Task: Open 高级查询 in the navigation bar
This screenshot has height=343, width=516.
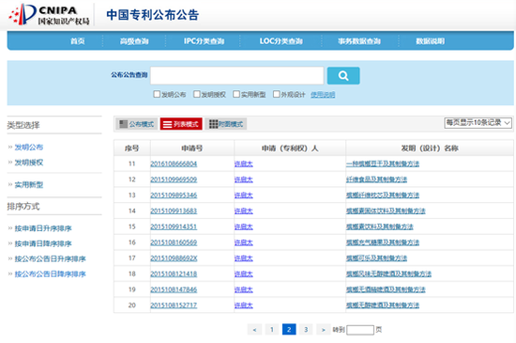Action: 134,41
